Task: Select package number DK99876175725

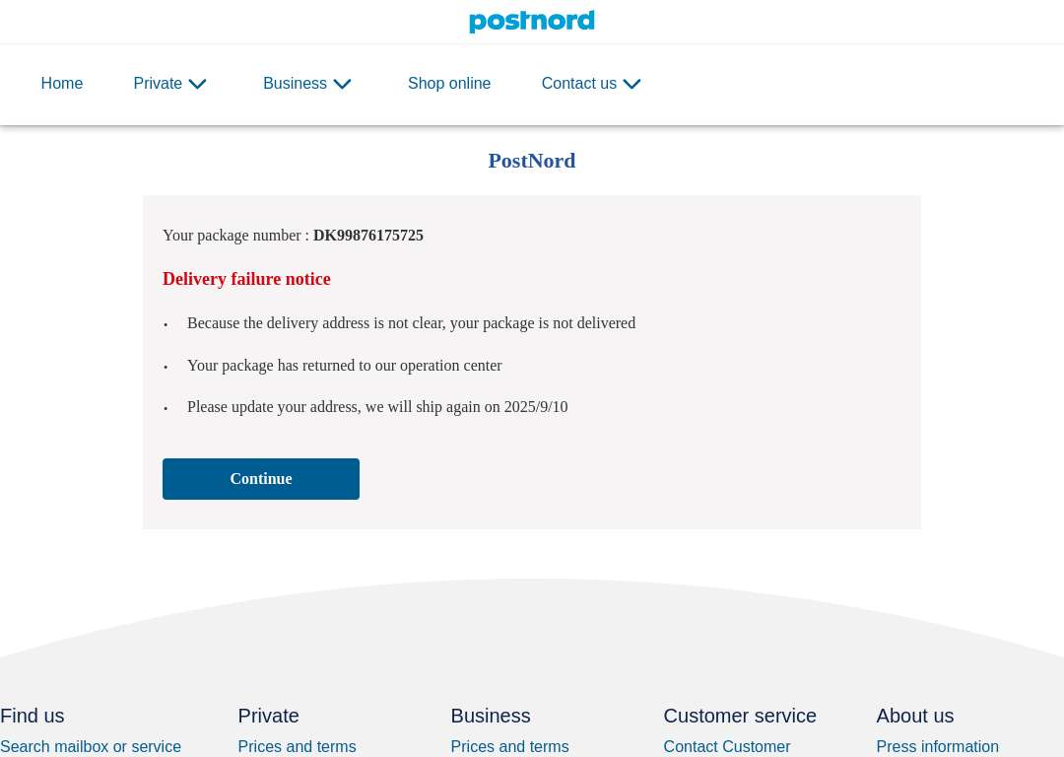Action: click(x=368, y=236)
